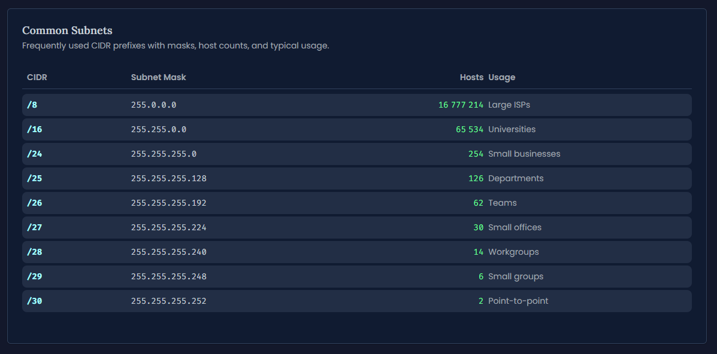Image resolution: width=717 pixels, height=354 pixels.
Task: Click the Hosts column header
Action: pos(471,77)
